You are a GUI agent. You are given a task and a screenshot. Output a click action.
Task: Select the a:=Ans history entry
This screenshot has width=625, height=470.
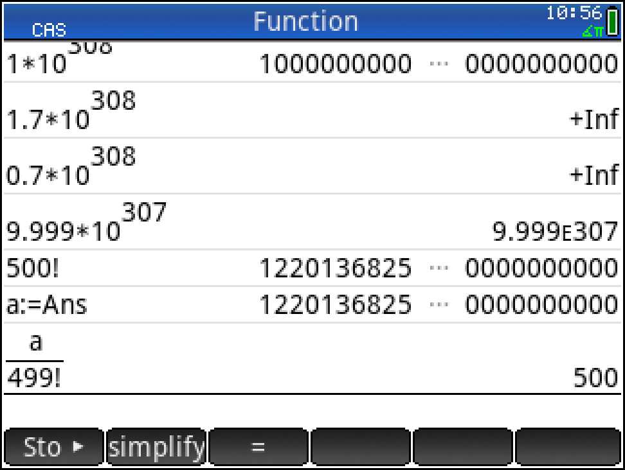(x=46, y=305)
